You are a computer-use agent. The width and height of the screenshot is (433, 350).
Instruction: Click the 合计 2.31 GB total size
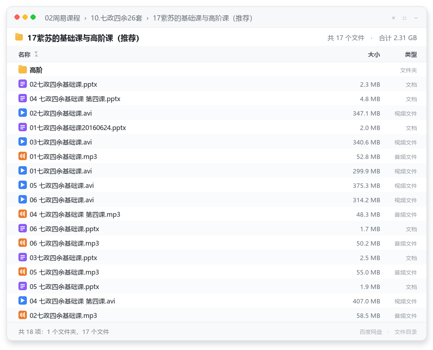pos(398,38)
